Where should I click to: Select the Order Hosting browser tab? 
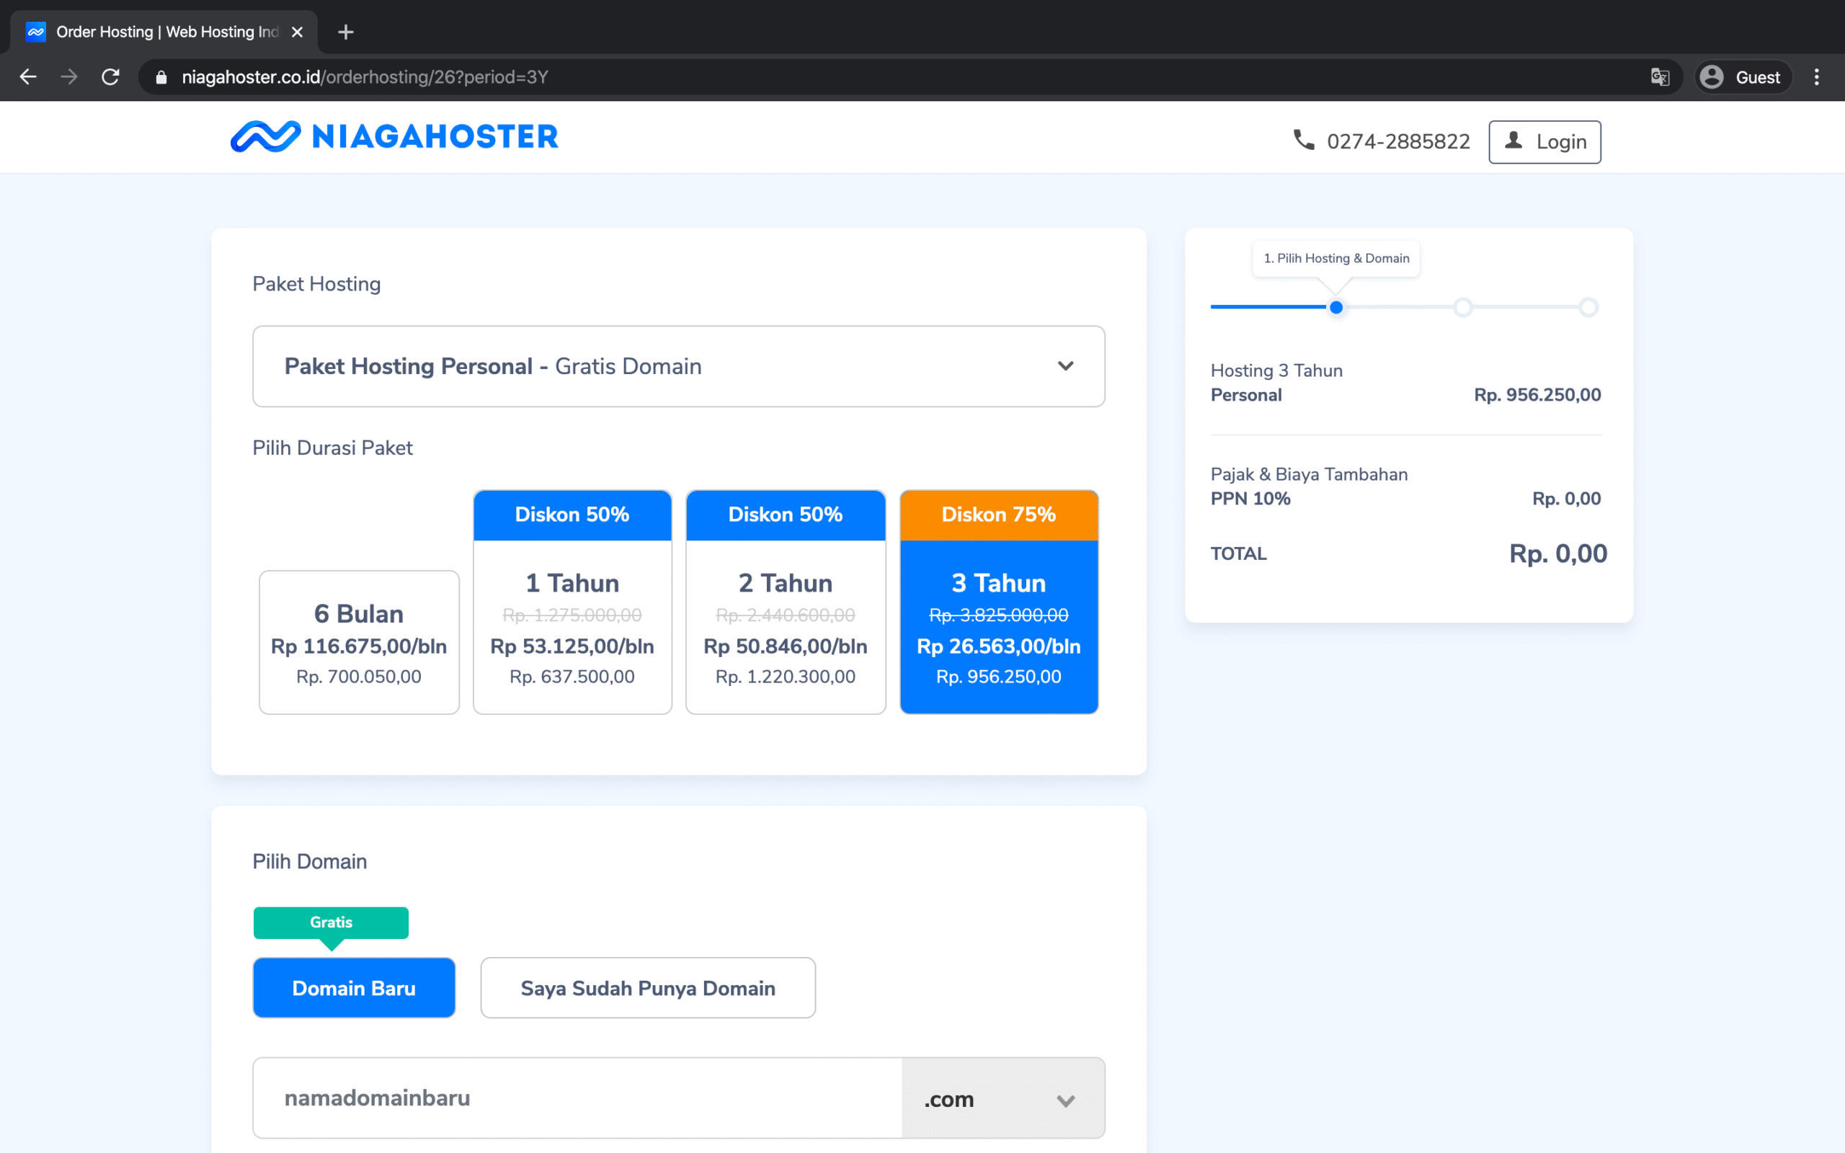coord(164,32)
